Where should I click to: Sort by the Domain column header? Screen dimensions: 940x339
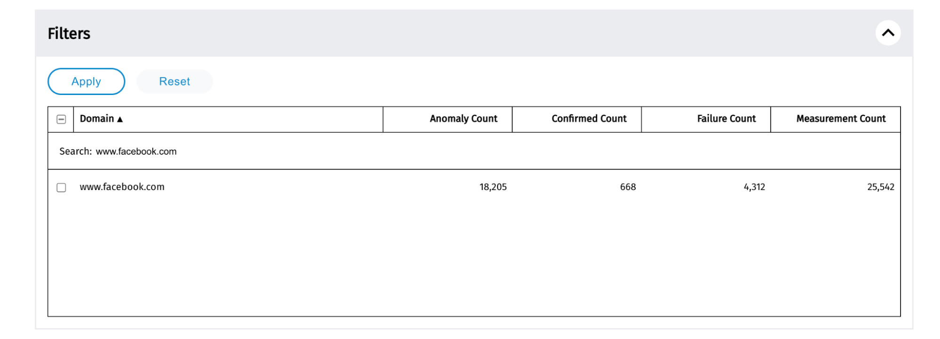[x=97, y=119]
